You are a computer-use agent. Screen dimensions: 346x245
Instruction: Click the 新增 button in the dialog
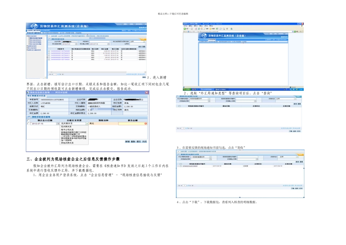point(127,141)
